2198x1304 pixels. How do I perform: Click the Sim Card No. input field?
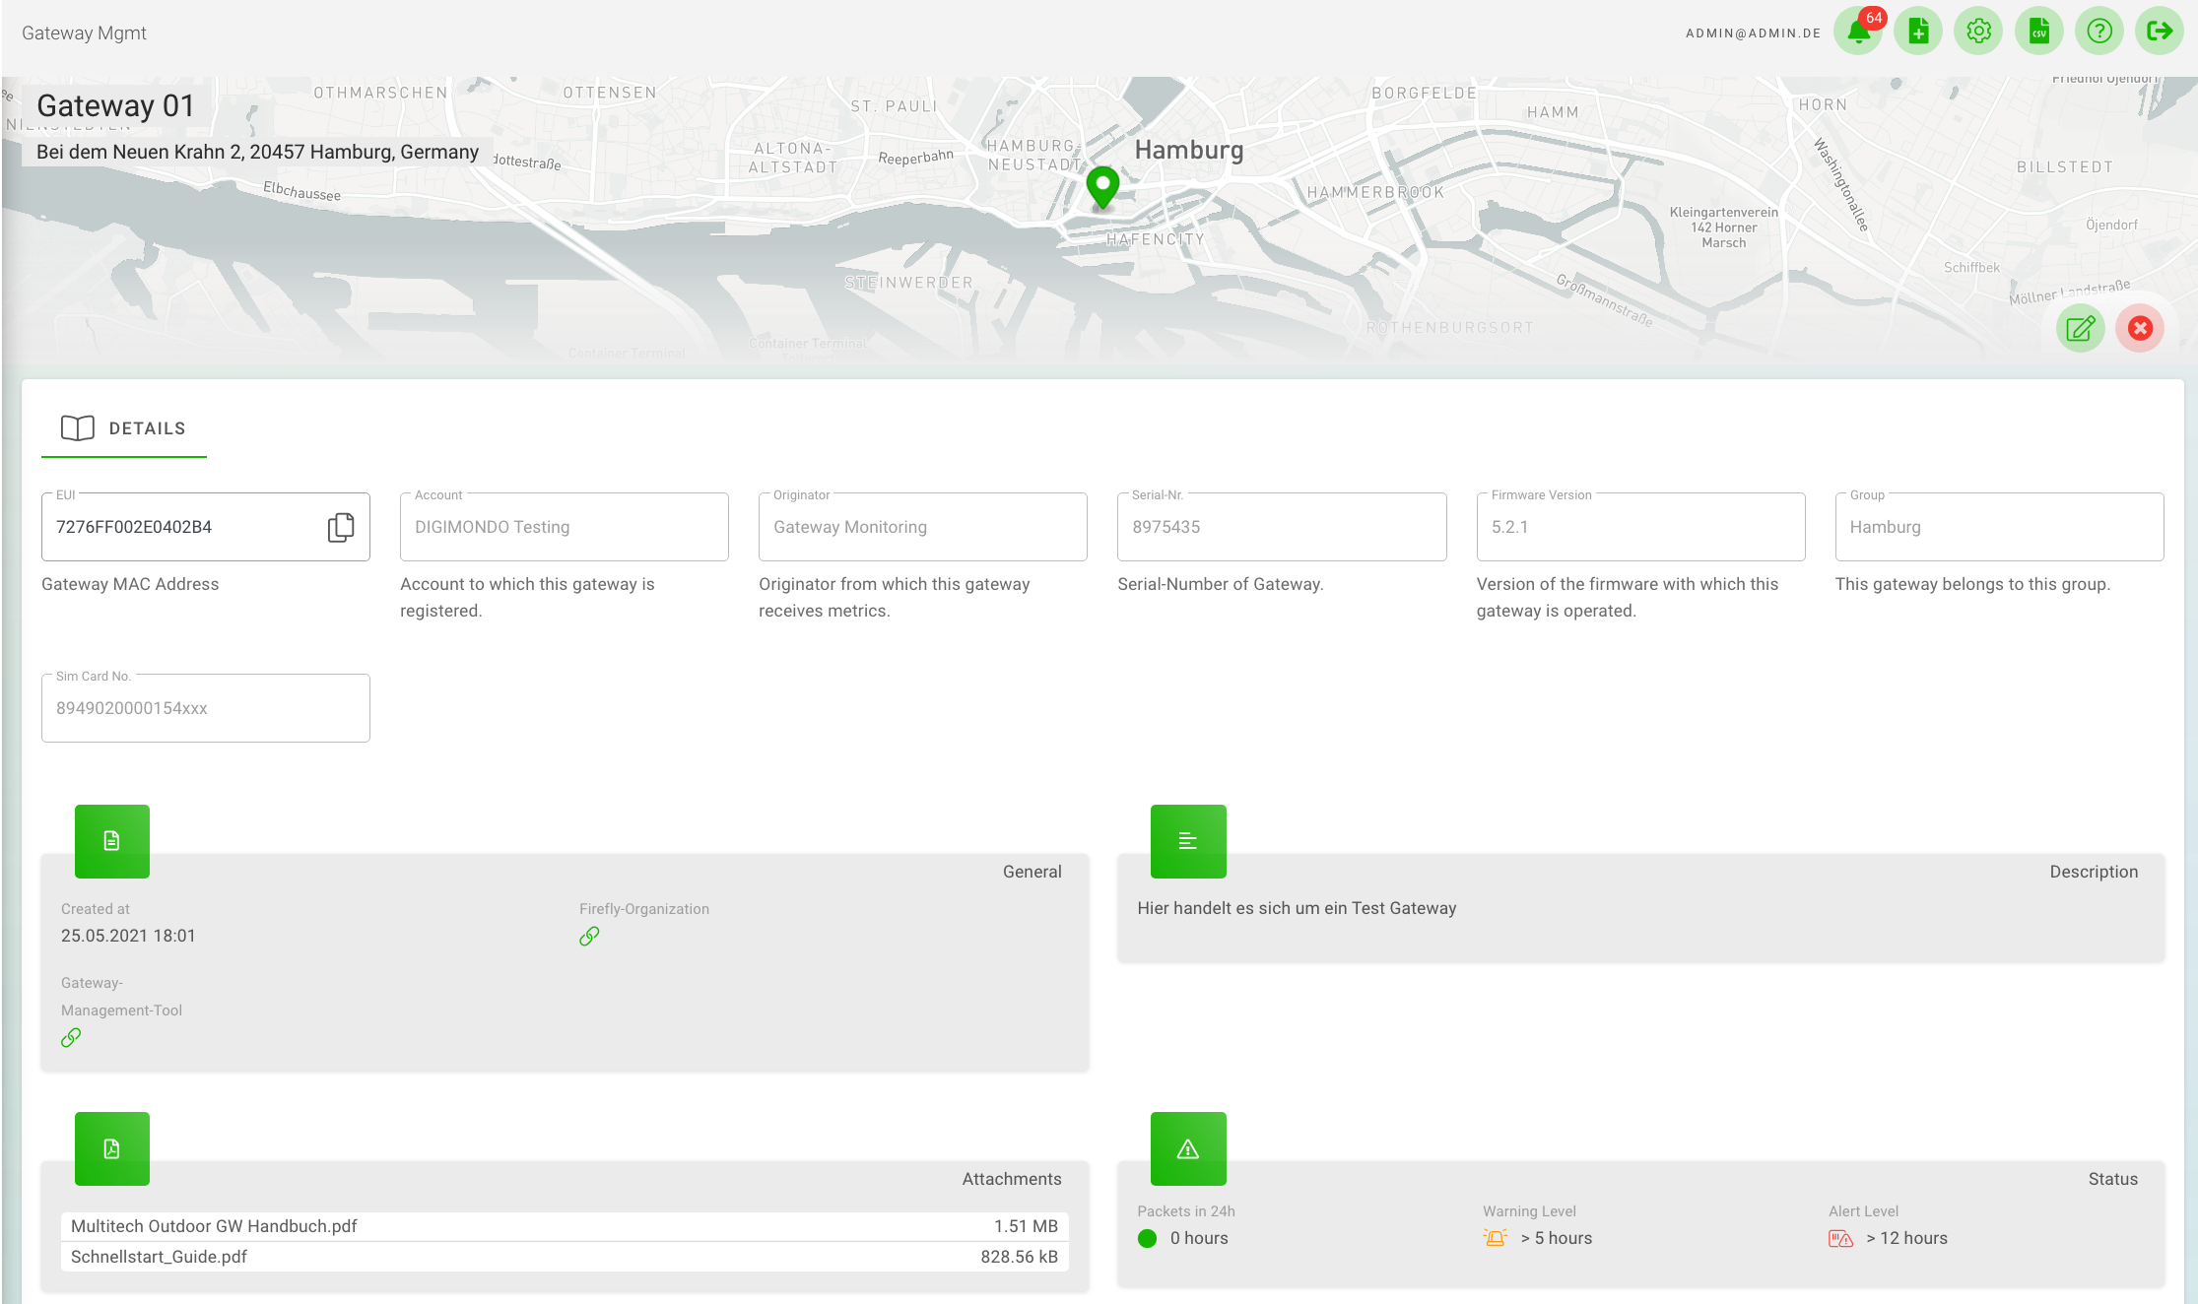205,707
